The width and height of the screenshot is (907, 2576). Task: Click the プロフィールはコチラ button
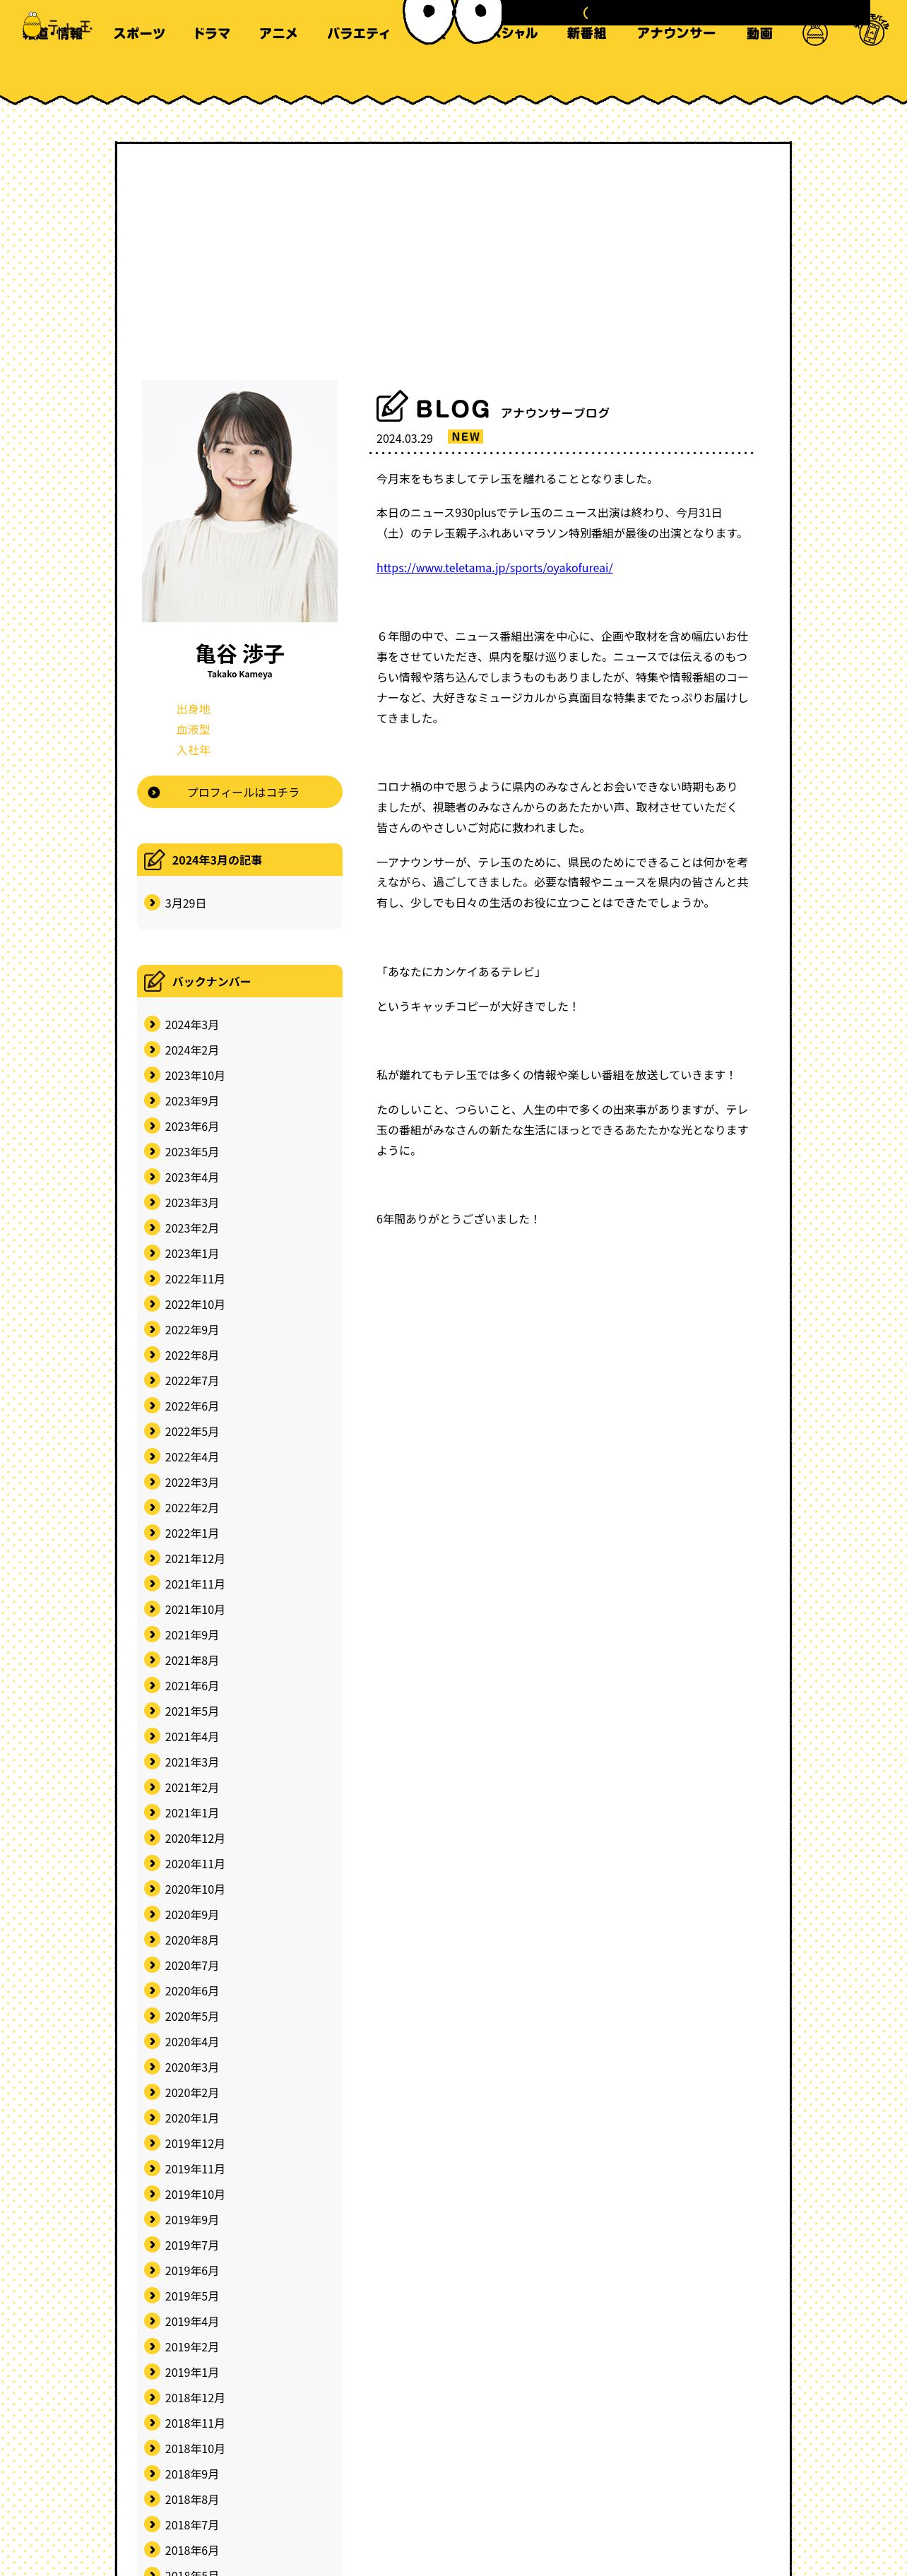point(239,792)
